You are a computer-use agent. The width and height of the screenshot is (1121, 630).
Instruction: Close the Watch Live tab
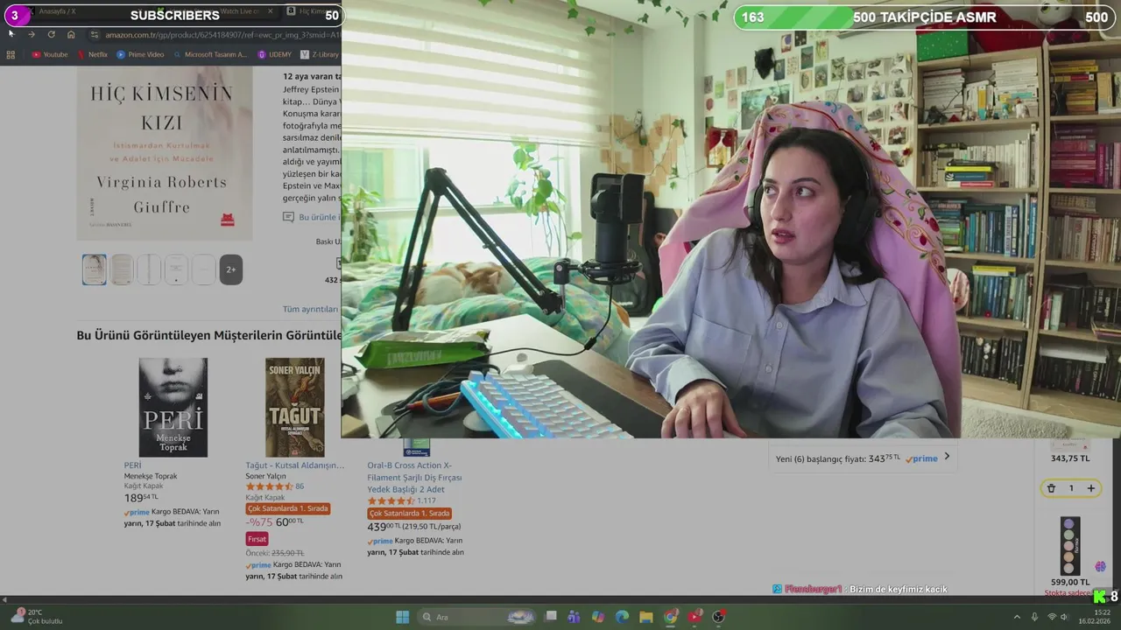tap(270, 11)
